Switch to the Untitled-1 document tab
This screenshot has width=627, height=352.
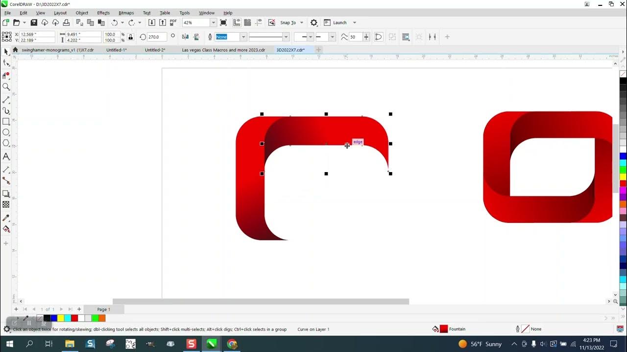(117, 50)
